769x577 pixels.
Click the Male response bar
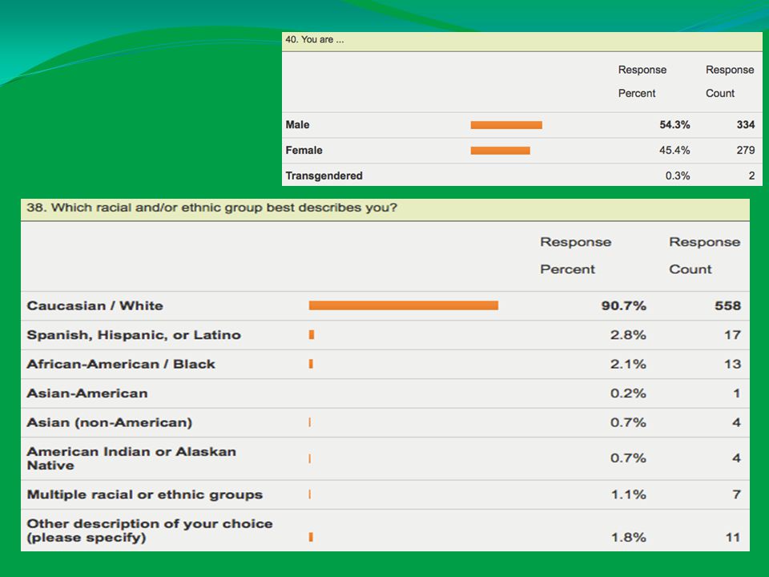pyautogui.click(x=506, y=125)
